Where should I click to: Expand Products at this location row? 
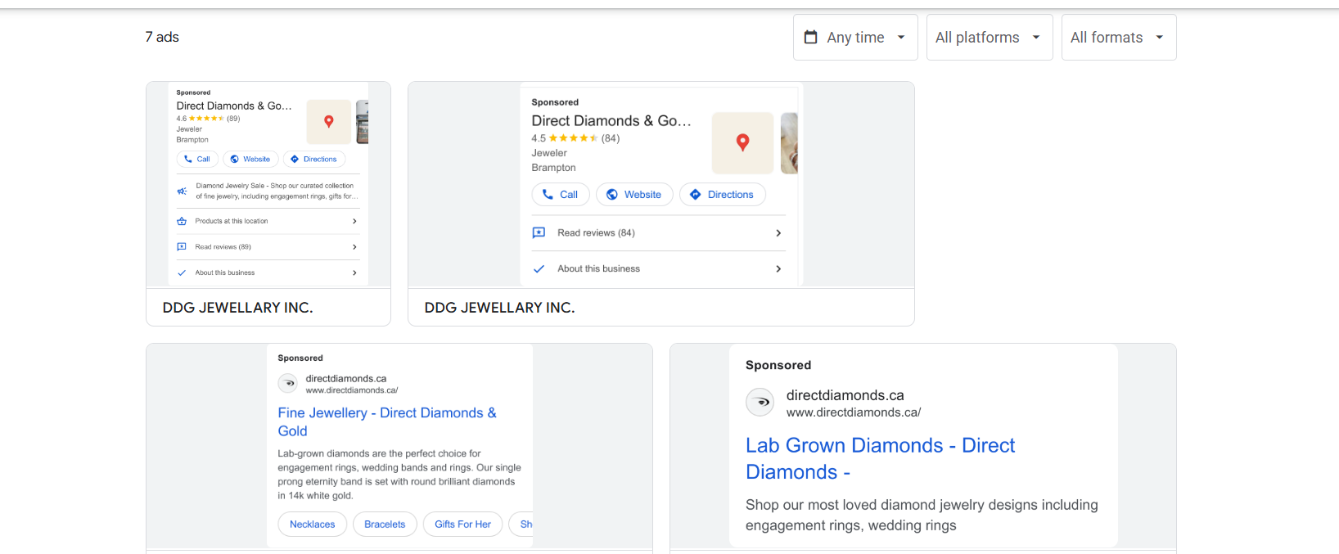click(268, 221)
